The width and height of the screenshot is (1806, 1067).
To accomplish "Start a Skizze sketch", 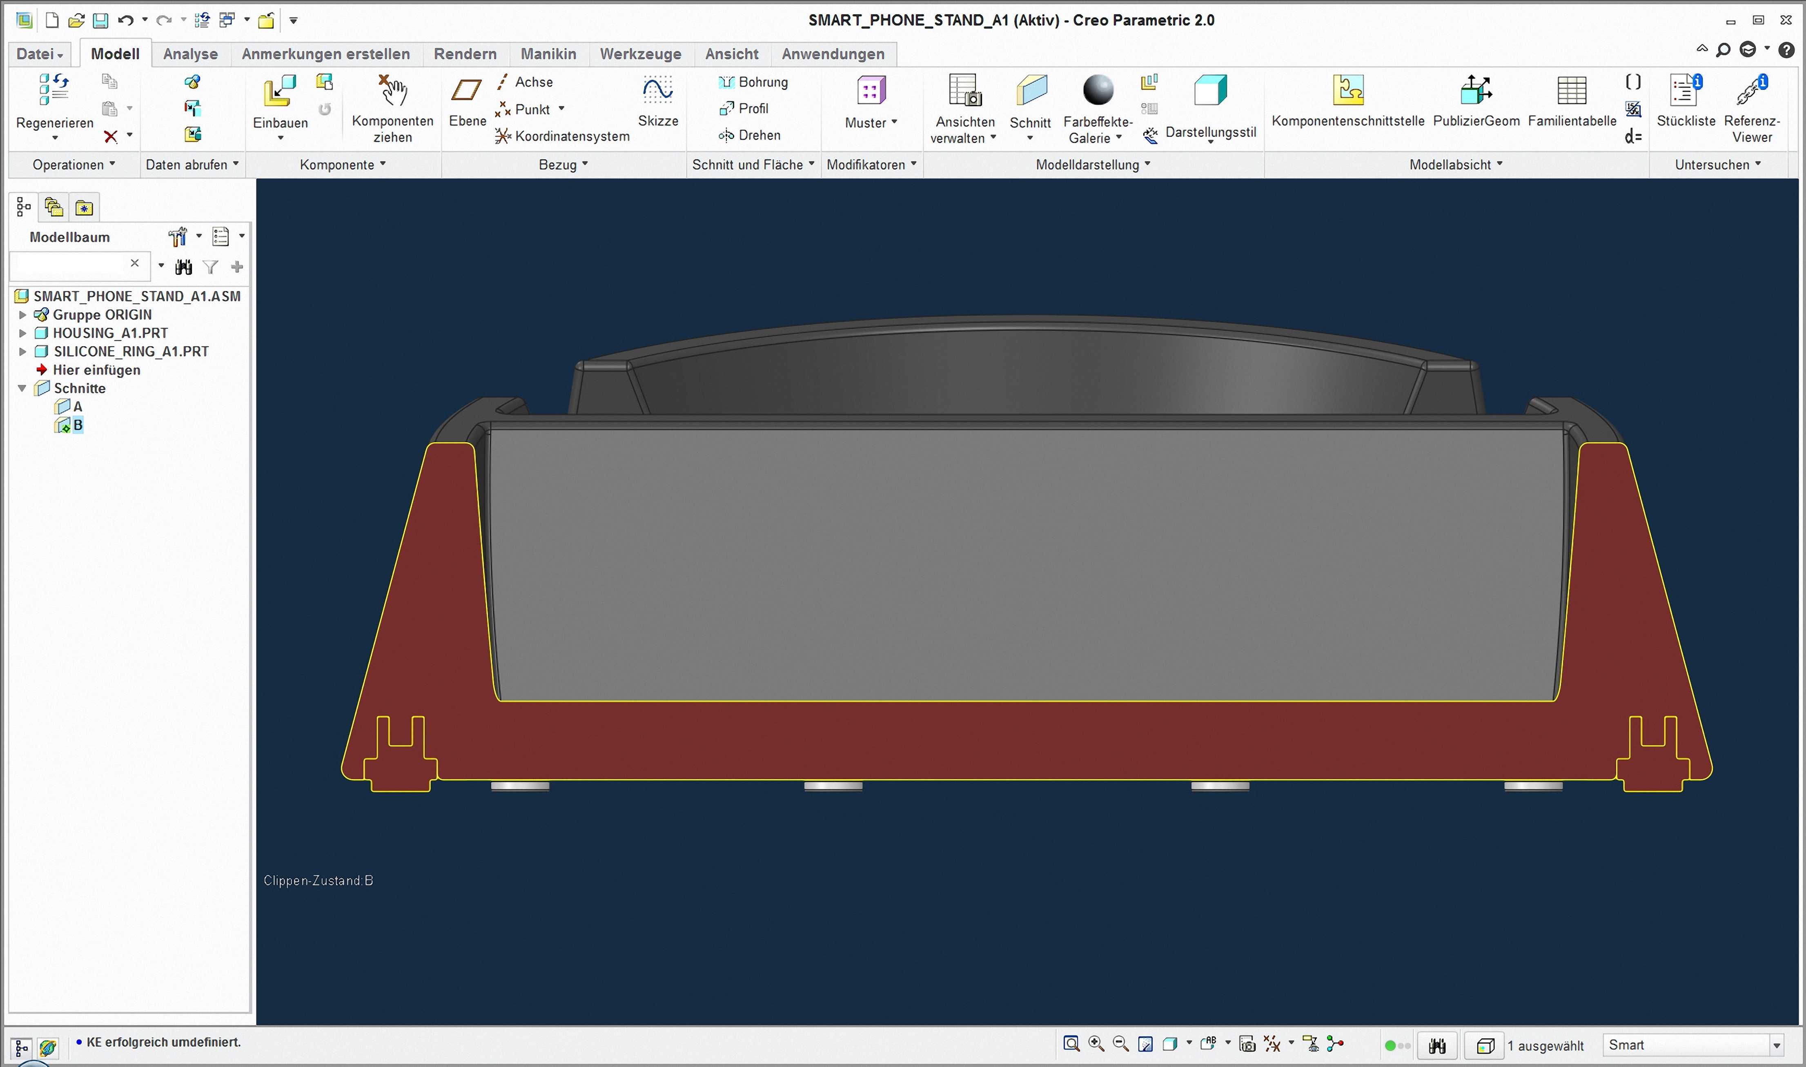I will coord(658,102).
